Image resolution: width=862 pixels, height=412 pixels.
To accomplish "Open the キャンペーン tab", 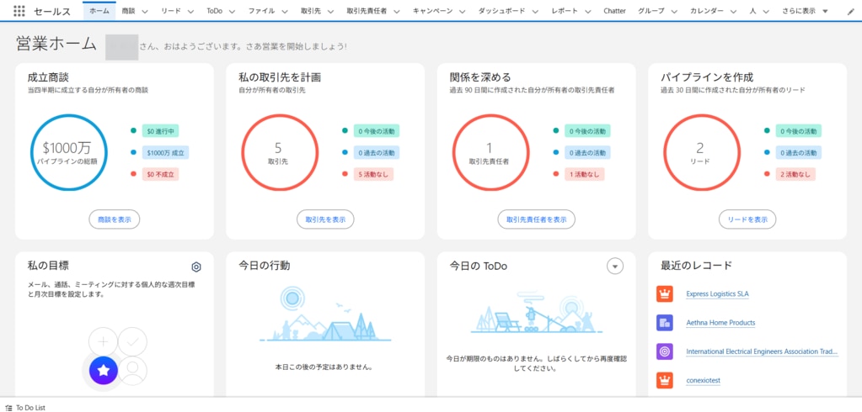I will 432,11.
